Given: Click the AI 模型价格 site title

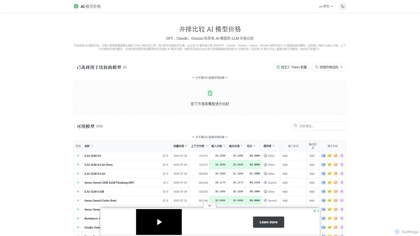Looking at the screenshot, I should click(91, 6).
